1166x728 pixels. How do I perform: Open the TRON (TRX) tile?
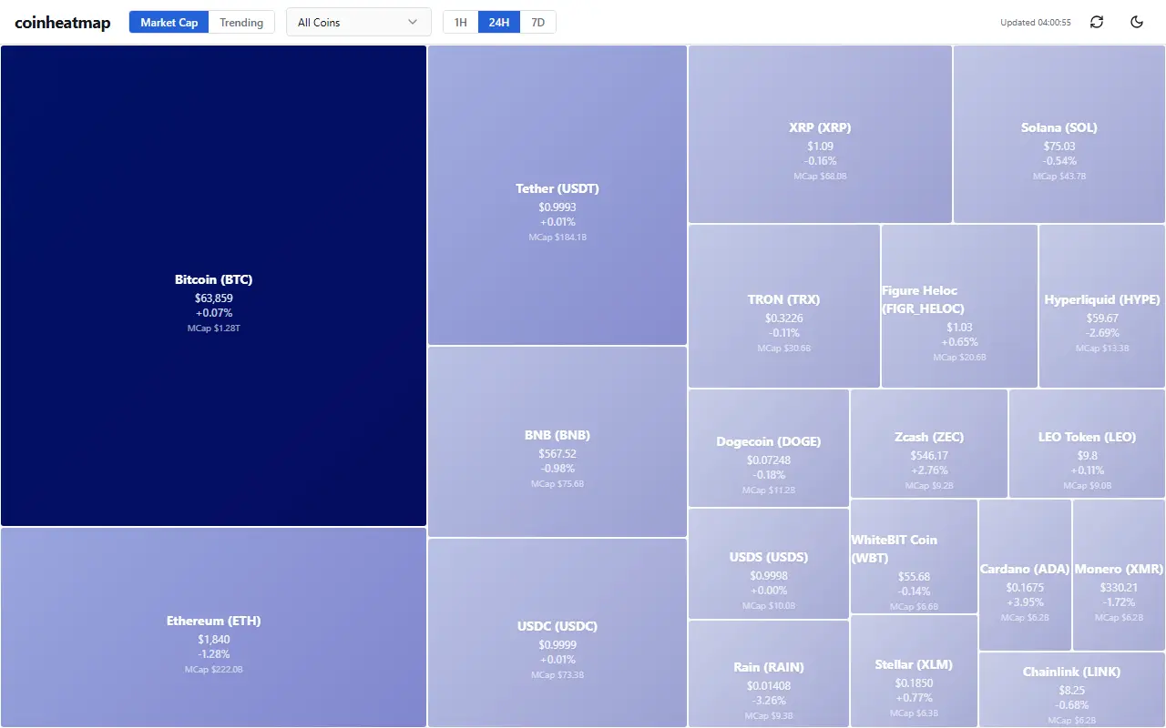point(784,306)
